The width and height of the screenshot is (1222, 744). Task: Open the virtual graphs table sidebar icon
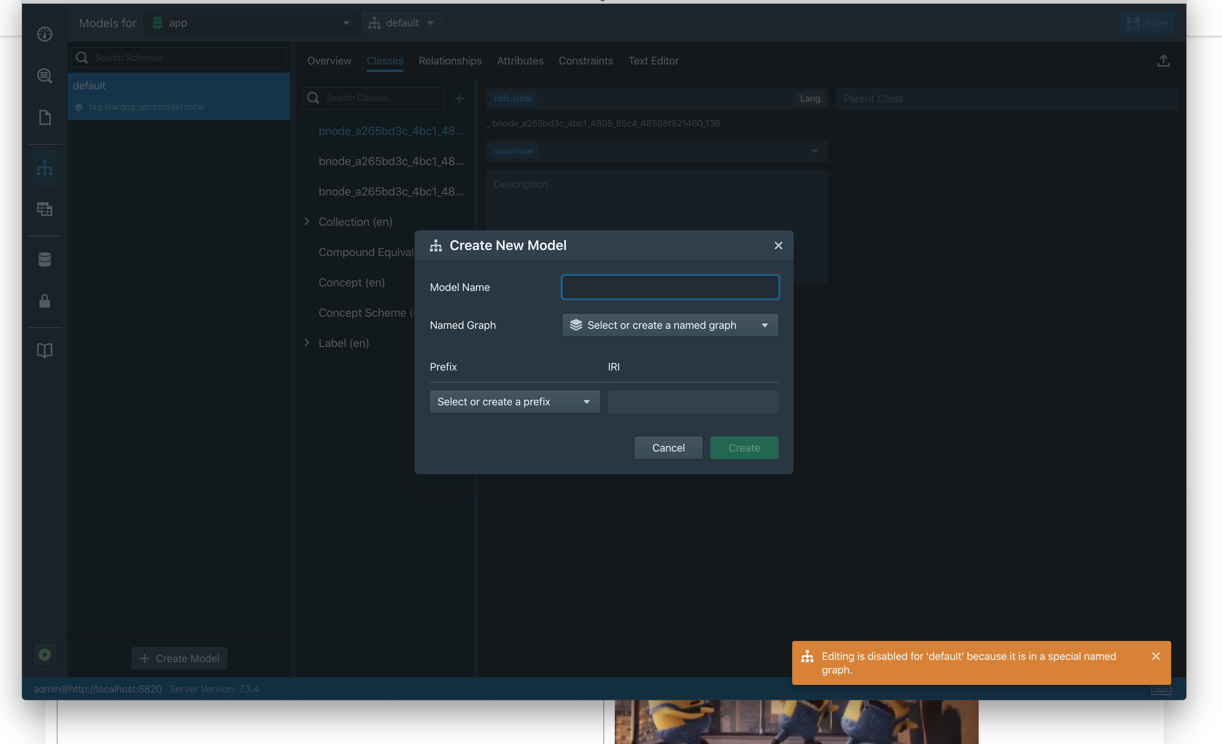point(45,209)
